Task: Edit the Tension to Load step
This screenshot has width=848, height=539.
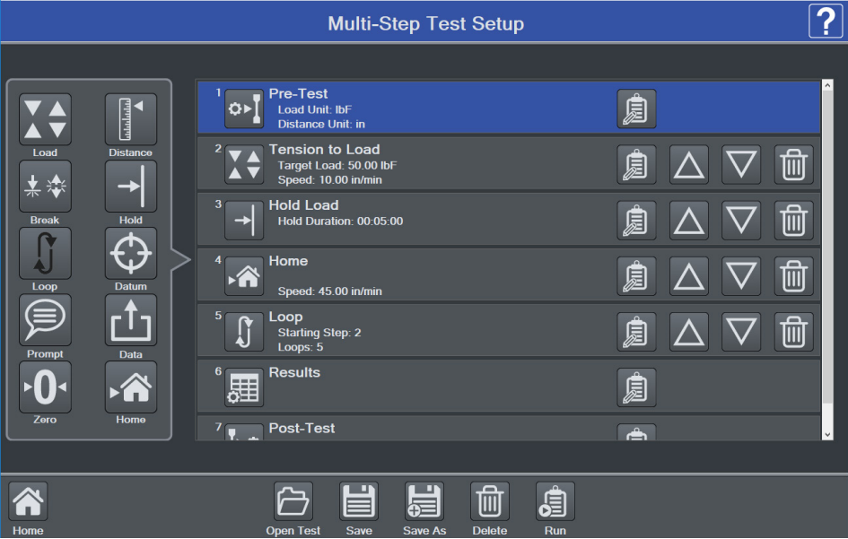Action: pyautogui.click(x=636, y=165)
